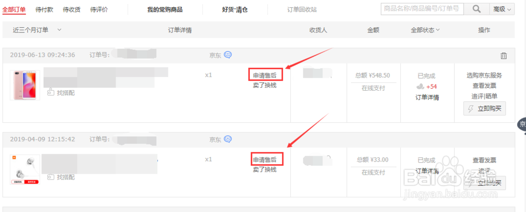Click the order search input field
The height and width of the screenshot is (212, 526).
422,9
